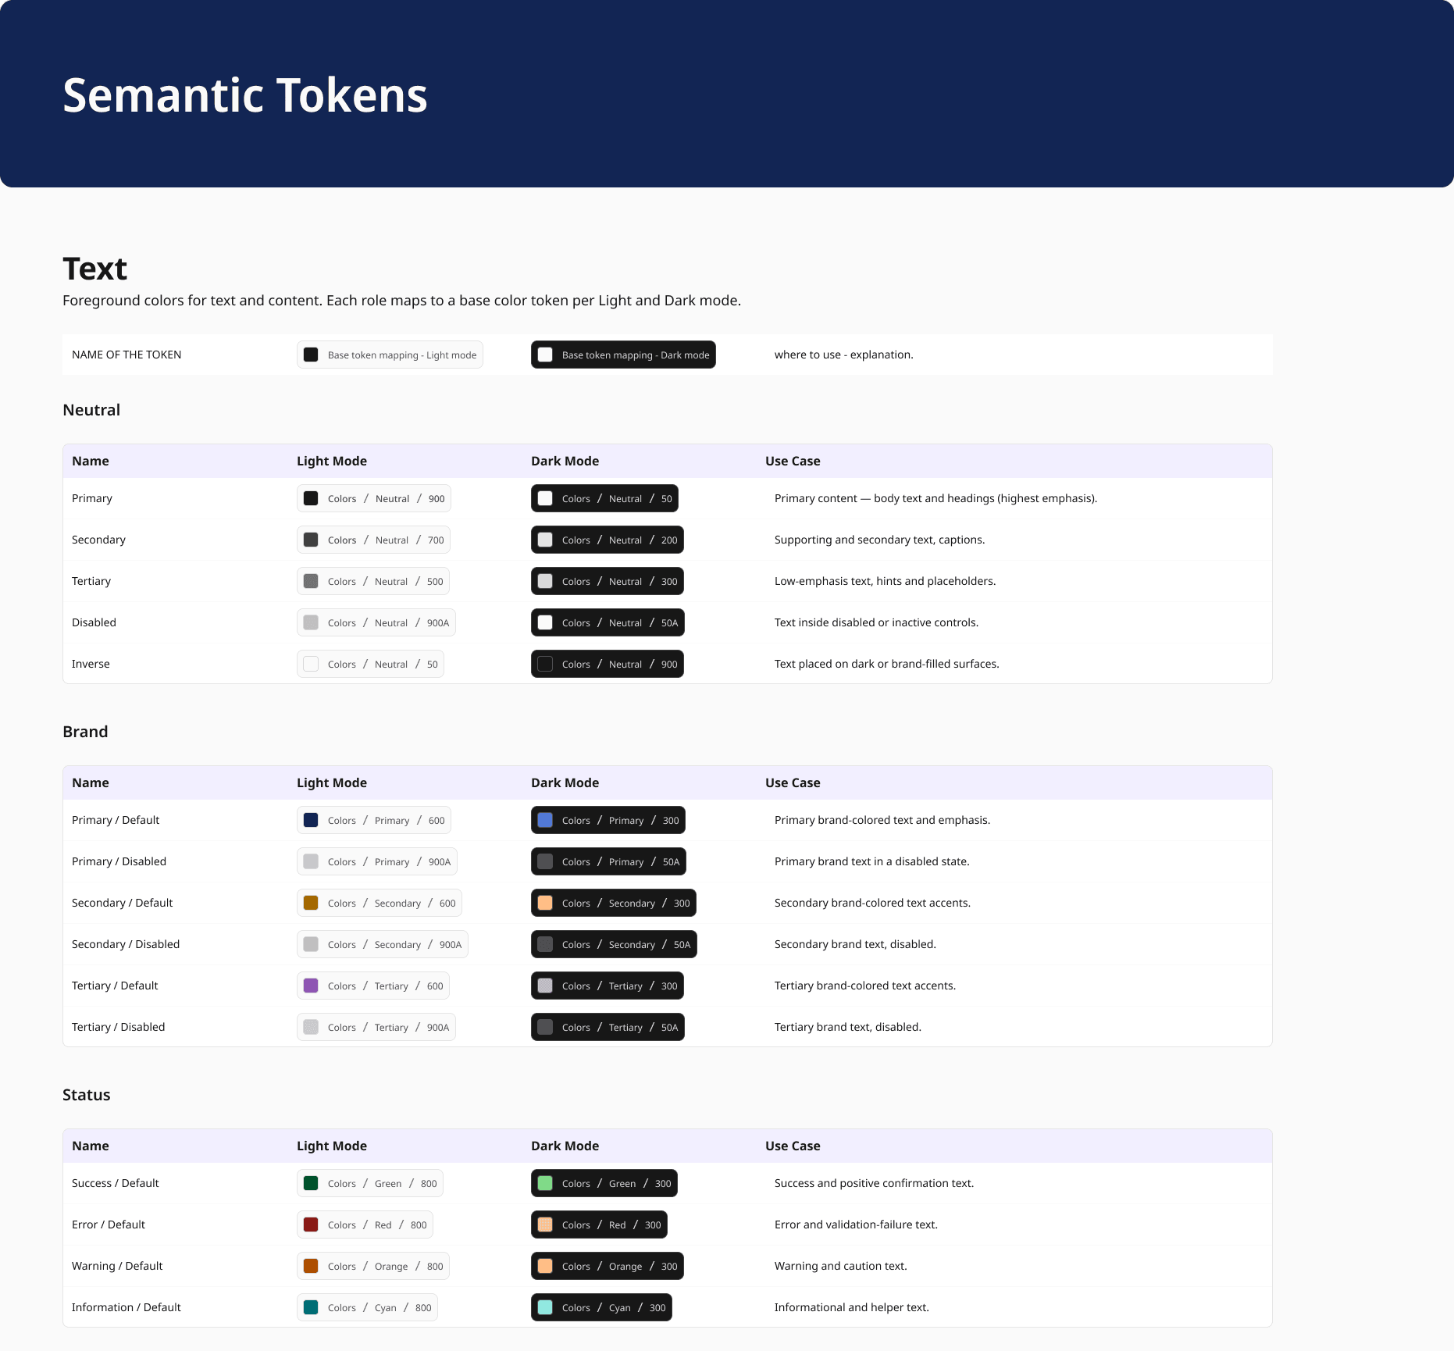Click the Name header in Brand table
The height and width of the screenshot is (1351, 1454).
click(x=91, y=782)
